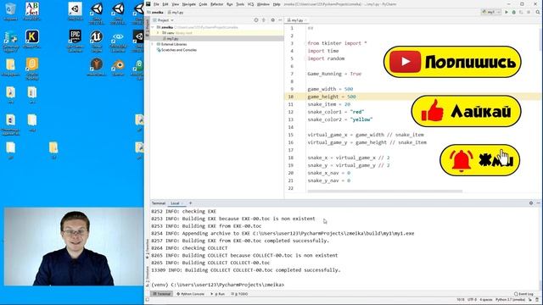Open the Run tool window tab
The width and height of the screenshot is (543, 305).
(218, 294)
